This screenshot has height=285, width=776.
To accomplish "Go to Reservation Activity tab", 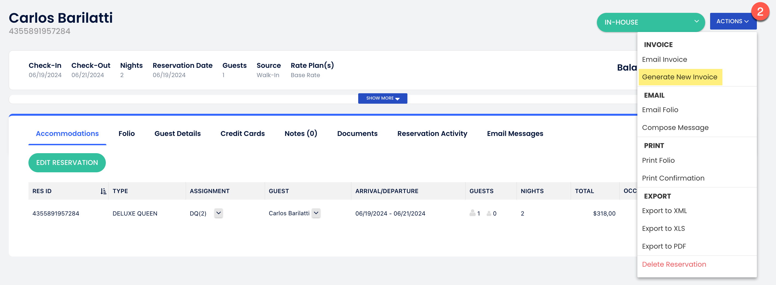I will [x=432, y=133].
